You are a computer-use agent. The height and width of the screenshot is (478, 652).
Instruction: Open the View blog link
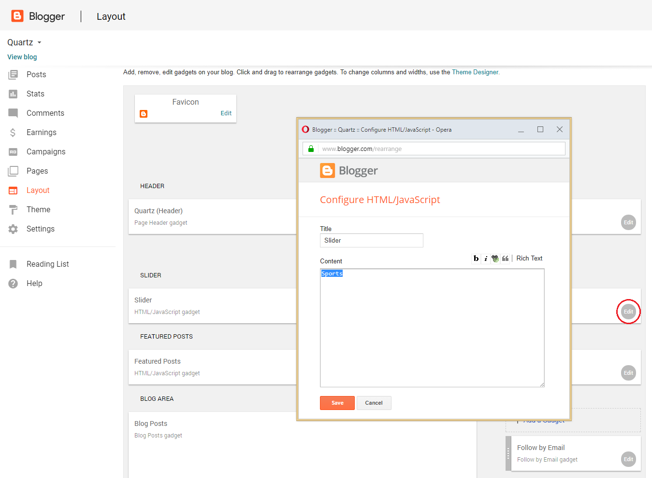click(x=22, y=57)
